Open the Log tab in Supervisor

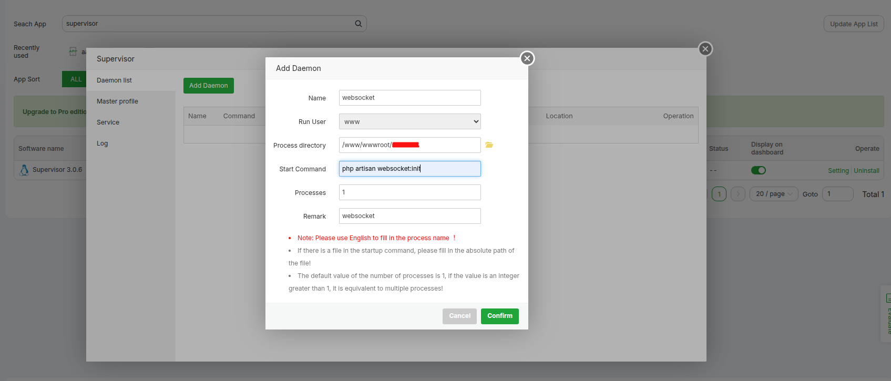click(x=102, y=143)
